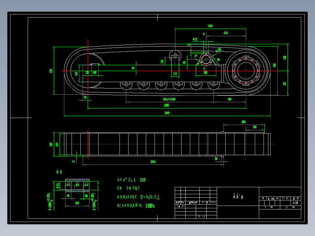
Task: Click the 2959 overall length dimension
Action: pyautogui.click(x=167, y=113)
